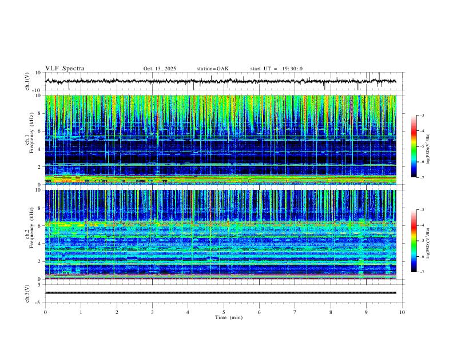Click the ch.2 color bar PSD label
Viewport: 453px width, 350px height.
coord(428,243)
